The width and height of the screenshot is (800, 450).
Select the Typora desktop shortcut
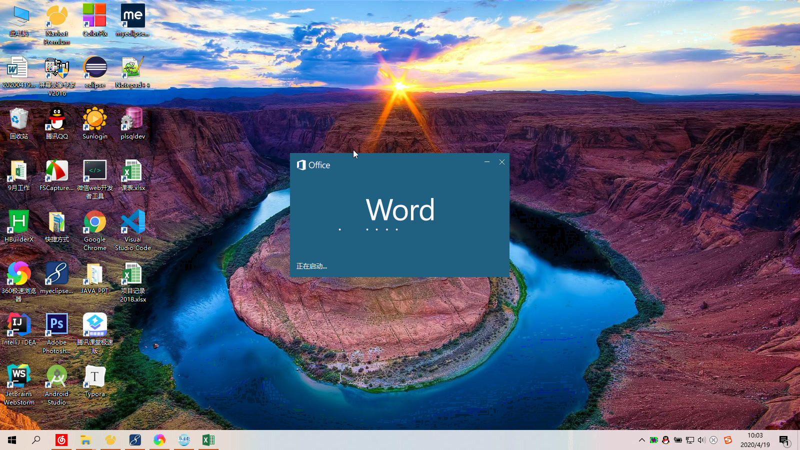point(95,381)
